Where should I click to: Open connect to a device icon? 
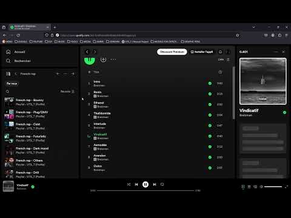click(255, 187)
